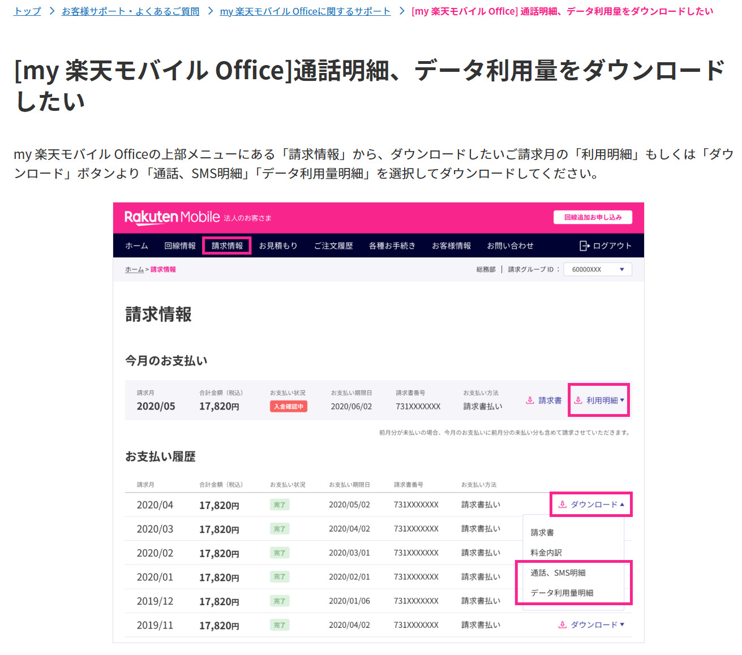
Task: Open the 回線情報 menu item
Action: (x=179, y=245)
